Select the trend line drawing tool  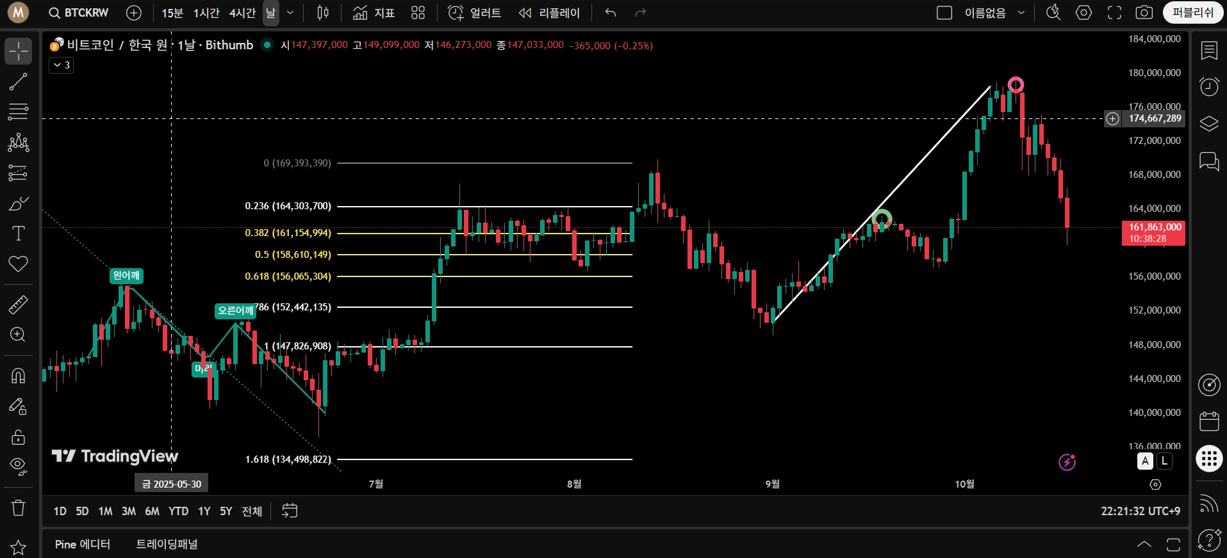tap(18, 81)
